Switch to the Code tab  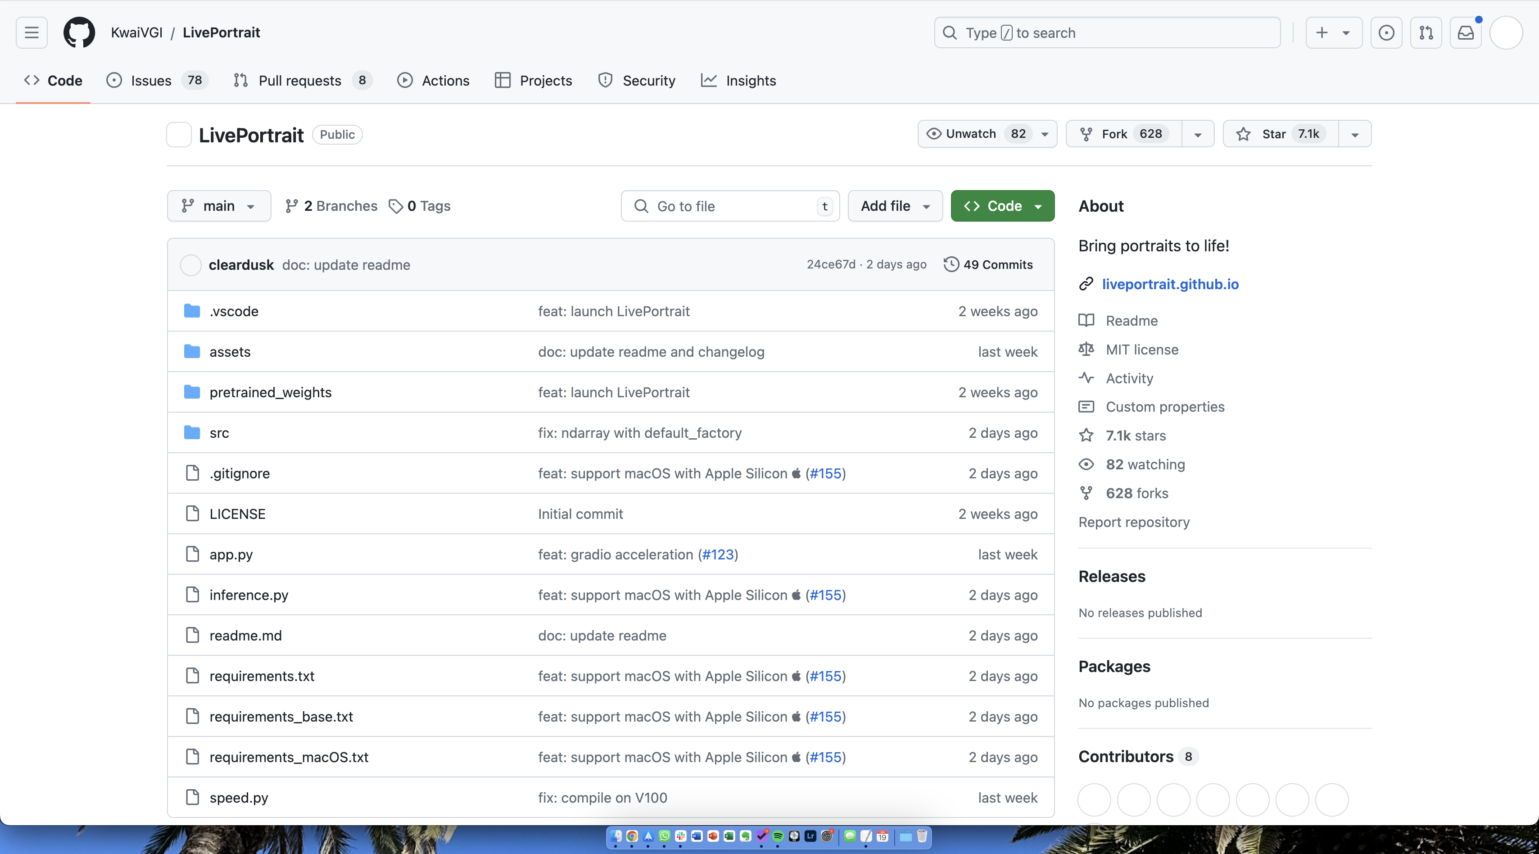(53, 81)
